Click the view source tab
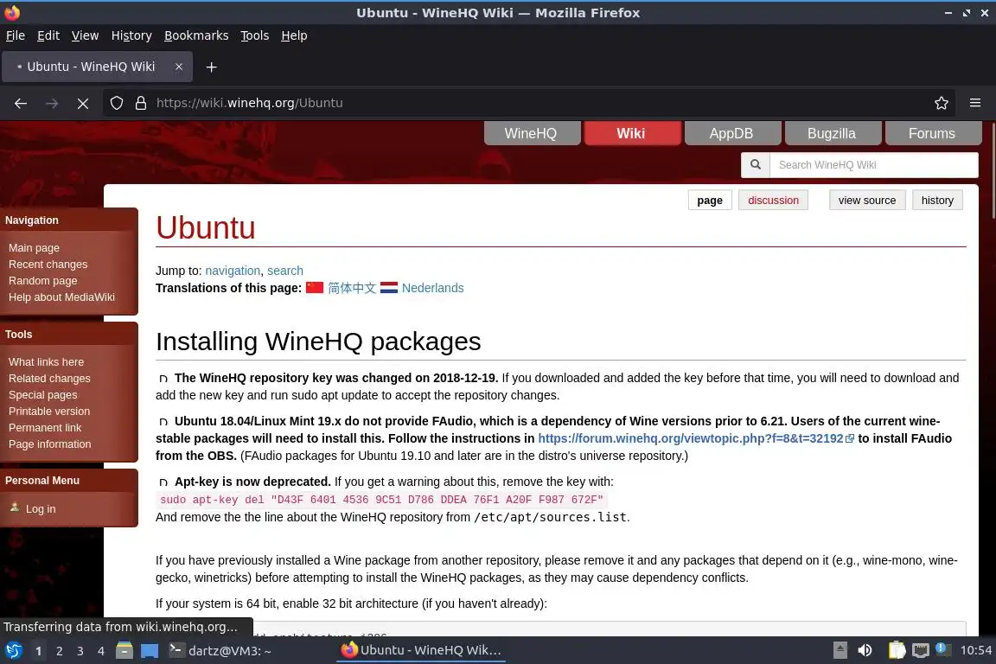 867,201
